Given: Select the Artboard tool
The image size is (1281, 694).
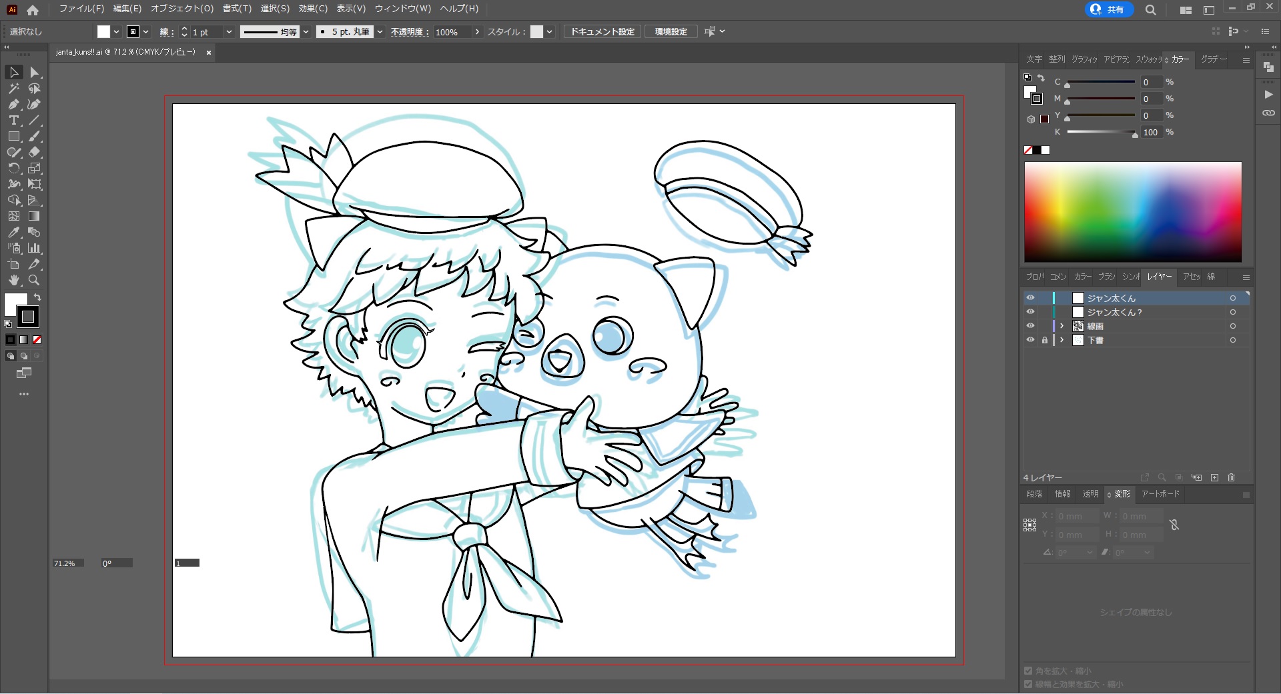Looking at the screenshot, I should (x=13, y=264).
